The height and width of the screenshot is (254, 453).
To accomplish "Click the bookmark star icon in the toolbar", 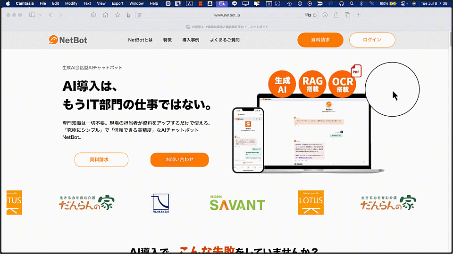I will [x=117, y=15].
